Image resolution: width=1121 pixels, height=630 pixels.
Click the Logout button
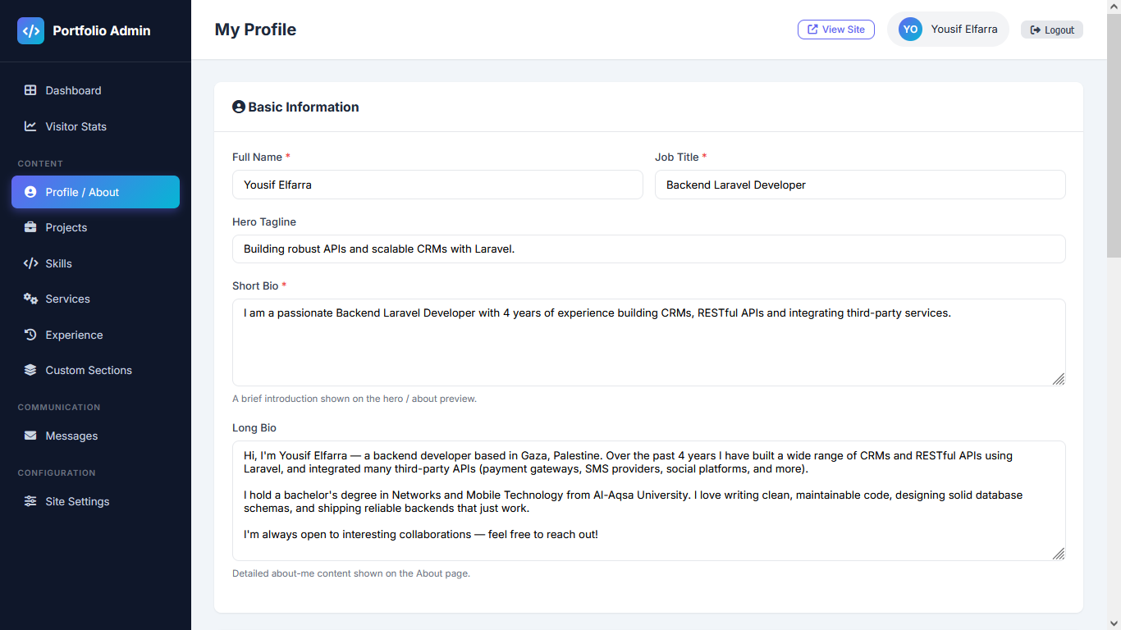(x=1052, y=30)
